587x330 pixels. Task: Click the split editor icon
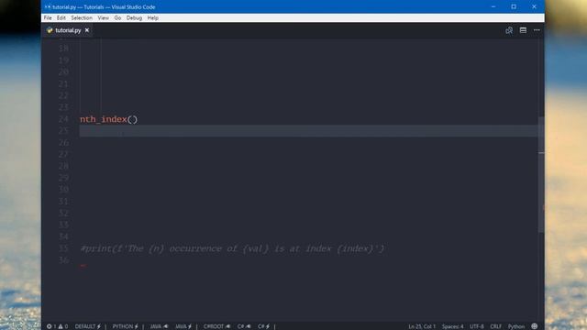coord(523,30)
